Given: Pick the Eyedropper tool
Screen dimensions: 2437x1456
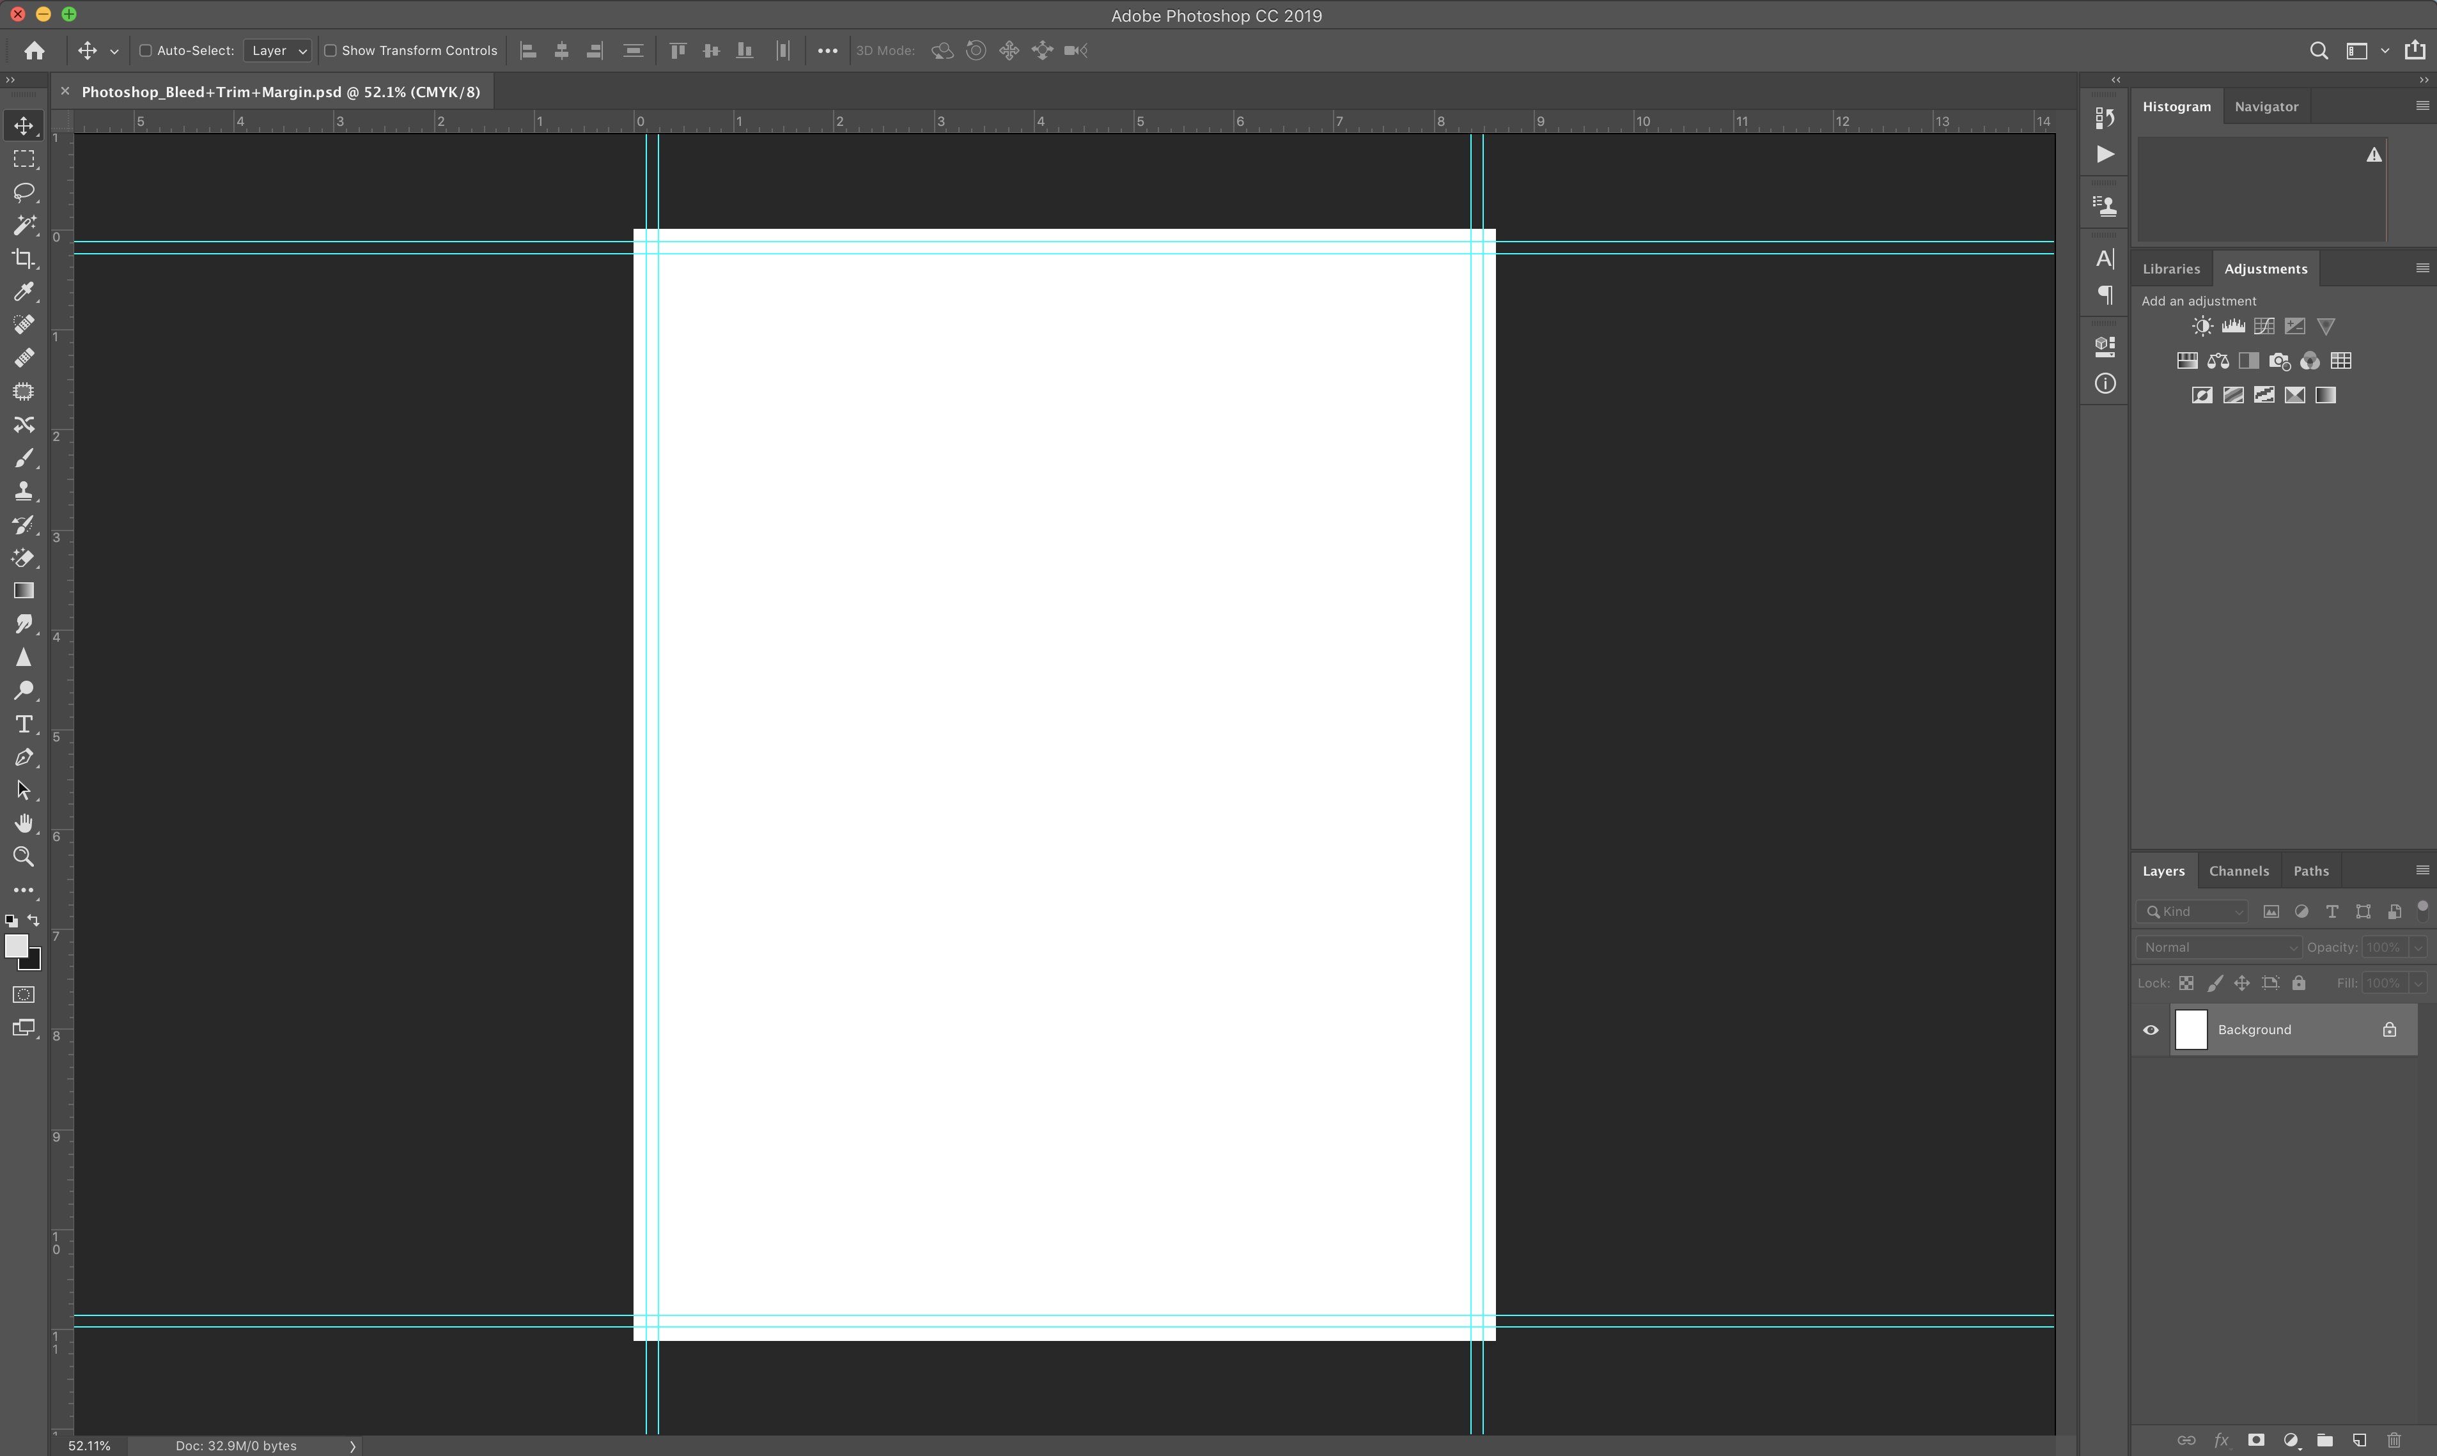Looking at the screenshot, I should pos(24,291).
